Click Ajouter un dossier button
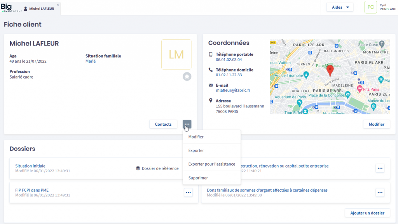Viewport: 398px width, 224px height. [x=367, y=213]
